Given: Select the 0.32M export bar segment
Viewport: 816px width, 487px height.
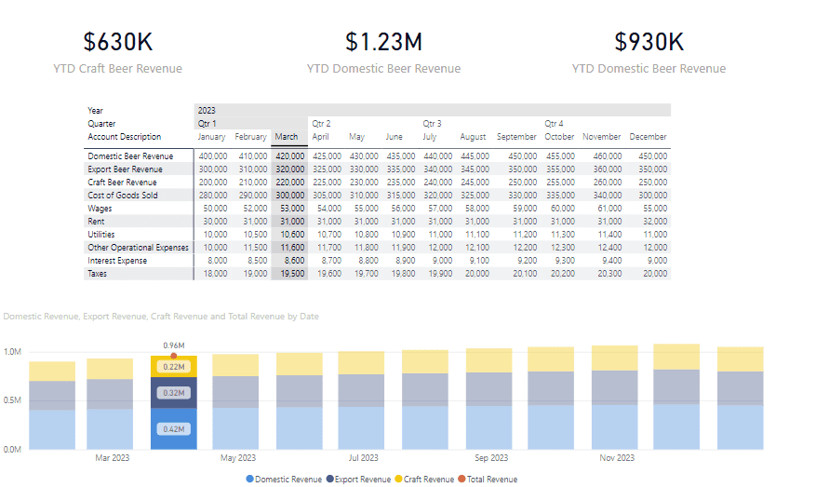Looking at the screenshot, I should 173,393.
